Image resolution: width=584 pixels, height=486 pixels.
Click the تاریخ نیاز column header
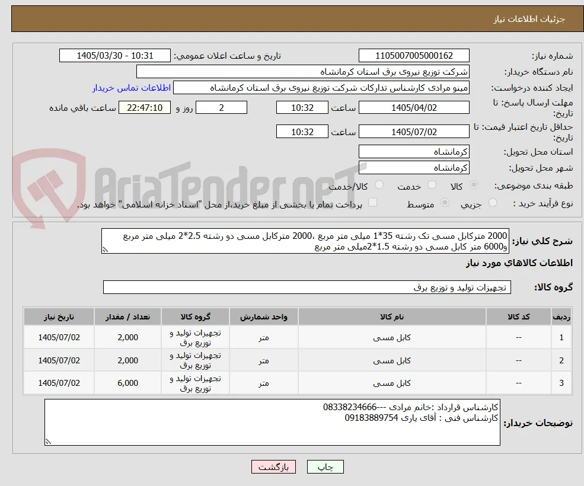(x=59, y=317)
